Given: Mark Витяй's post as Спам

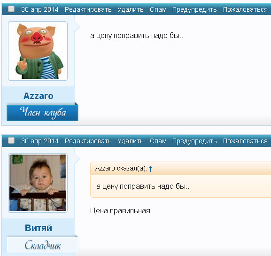Looking at the screenshot, I should pos(158,141).
